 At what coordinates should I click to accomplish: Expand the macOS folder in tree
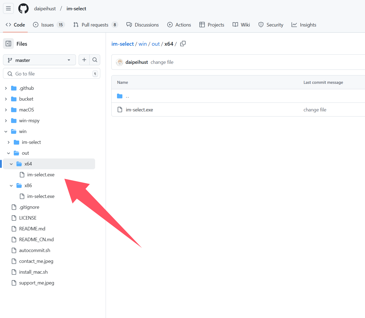(x=6, y=110)
